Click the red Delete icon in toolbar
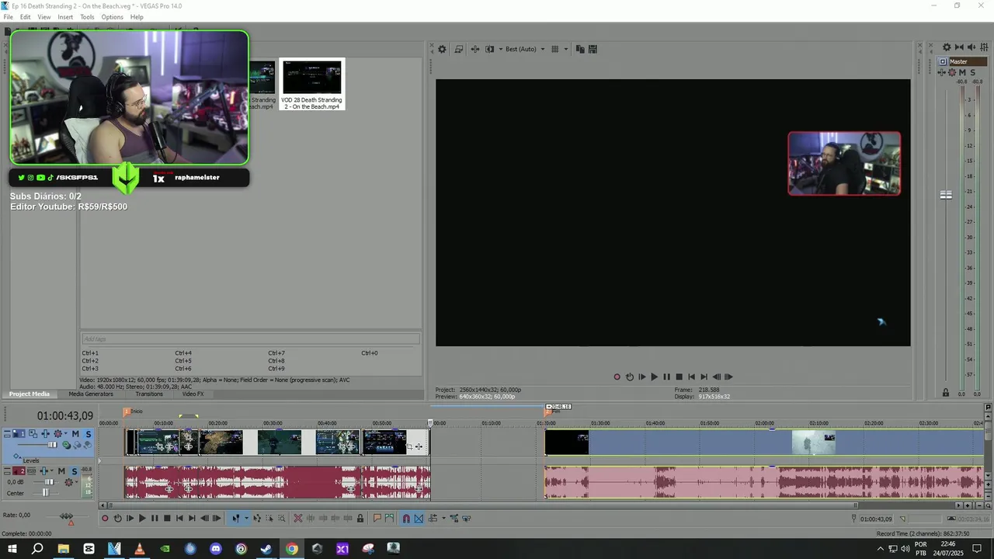The width and height of the screenshot is (994, 559). [x=297, y=518]
